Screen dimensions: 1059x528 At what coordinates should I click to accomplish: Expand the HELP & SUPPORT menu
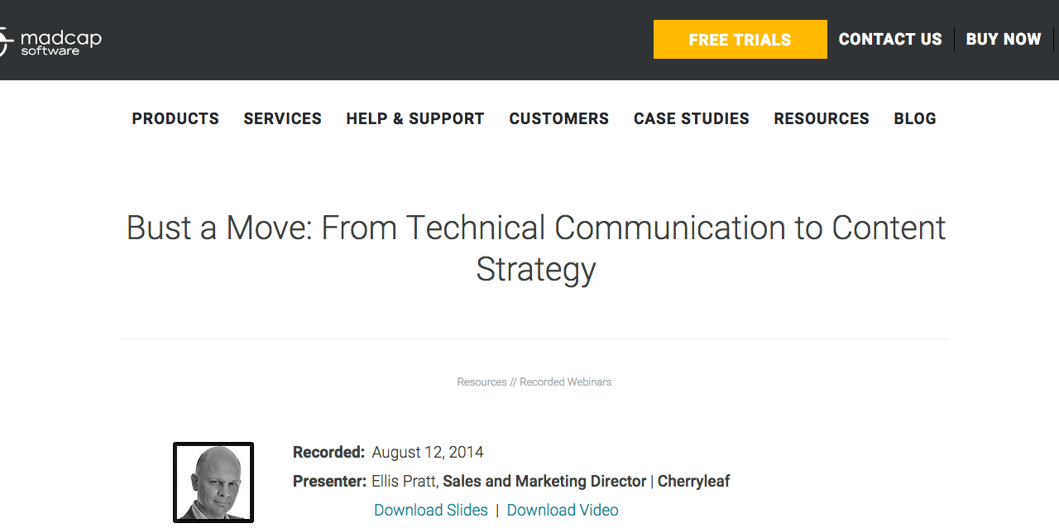[415, 119]
